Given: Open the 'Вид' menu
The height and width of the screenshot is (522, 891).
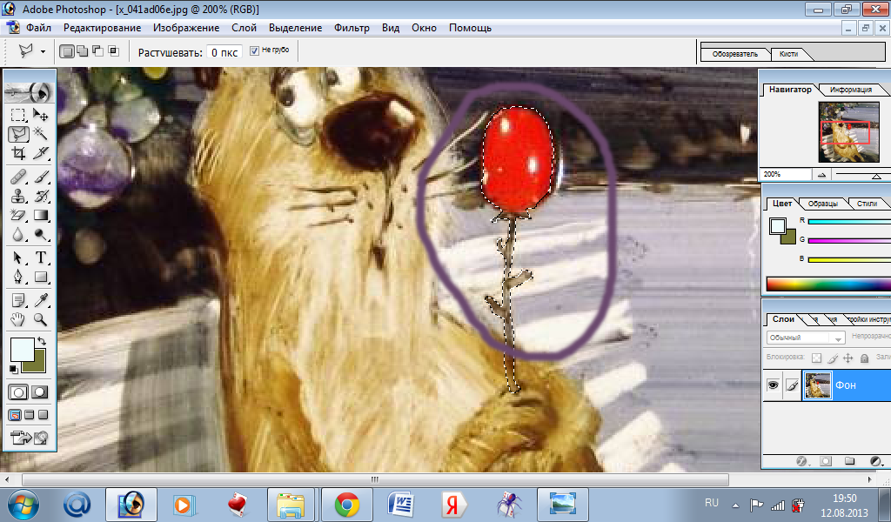Looking at the screenshot, I should pyautogui.click(x=391, y=28).
